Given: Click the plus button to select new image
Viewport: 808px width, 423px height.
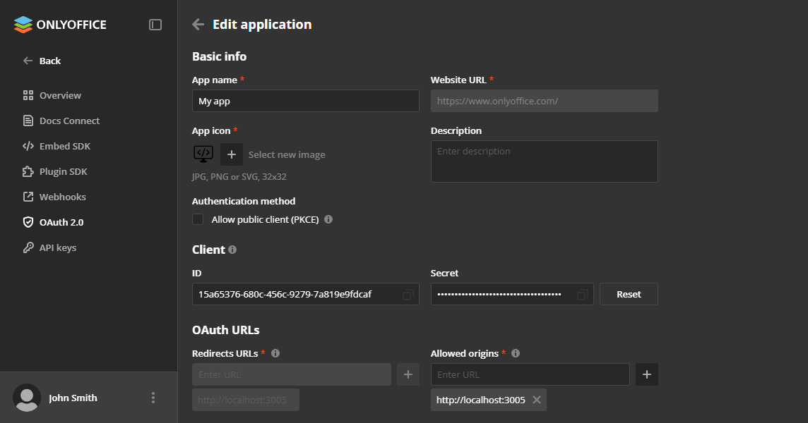Looking at the screenshot, I should coord(232,154).
